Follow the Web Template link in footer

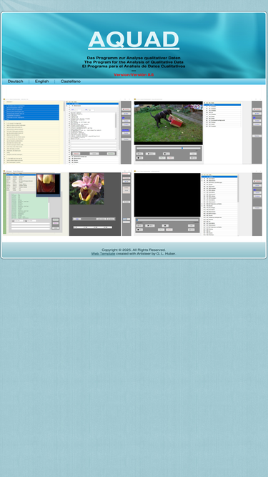click(103, 253)
